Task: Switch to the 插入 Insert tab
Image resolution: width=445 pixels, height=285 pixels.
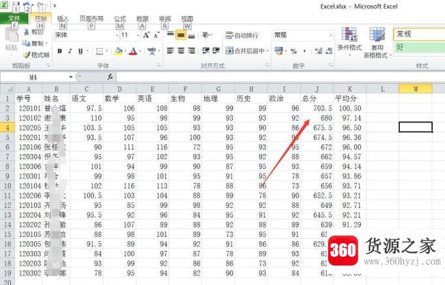Action: 63,19
